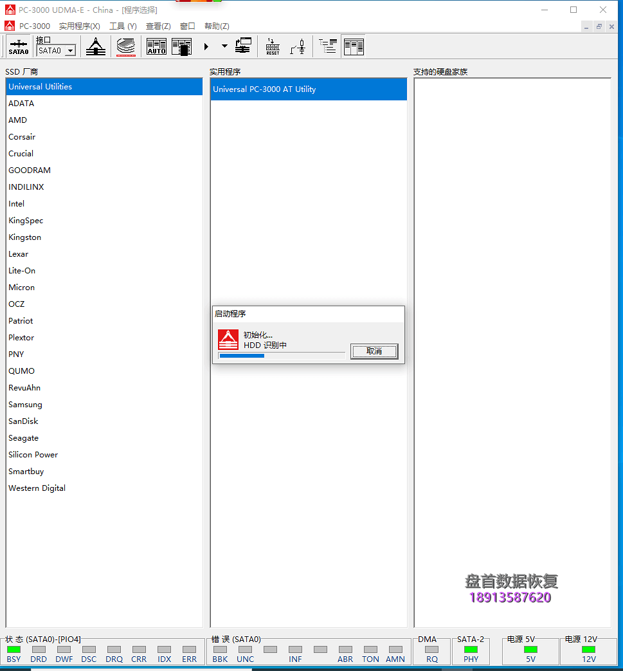Select Corsair vendor

(104, 136)
